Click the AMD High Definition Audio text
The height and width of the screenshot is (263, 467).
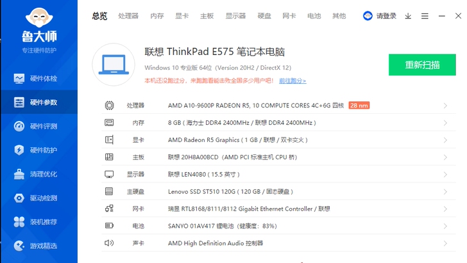216,243
